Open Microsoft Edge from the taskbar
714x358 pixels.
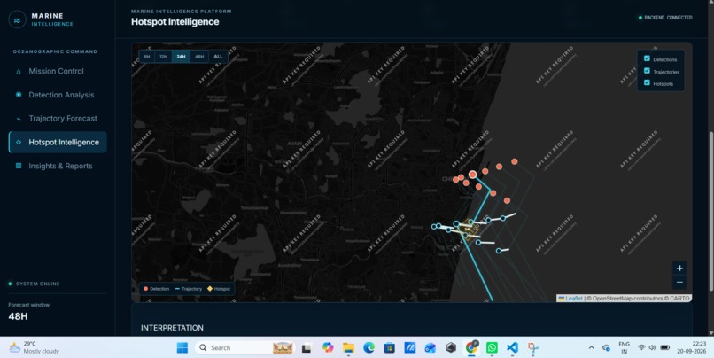[x=369, y=348]
